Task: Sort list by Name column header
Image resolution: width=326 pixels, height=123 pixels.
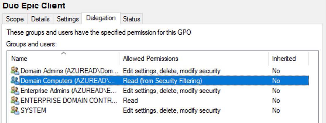Action: pyautogui.click(x=19, y=59)
